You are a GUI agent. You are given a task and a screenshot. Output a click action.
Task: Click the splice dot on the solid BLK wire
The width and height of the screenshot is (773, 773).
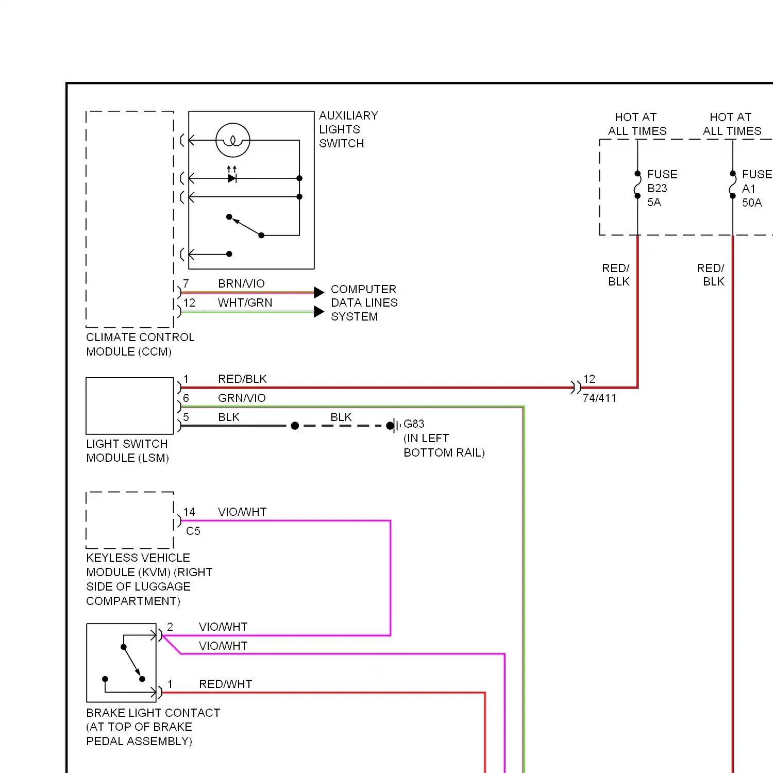coord(295,426)
